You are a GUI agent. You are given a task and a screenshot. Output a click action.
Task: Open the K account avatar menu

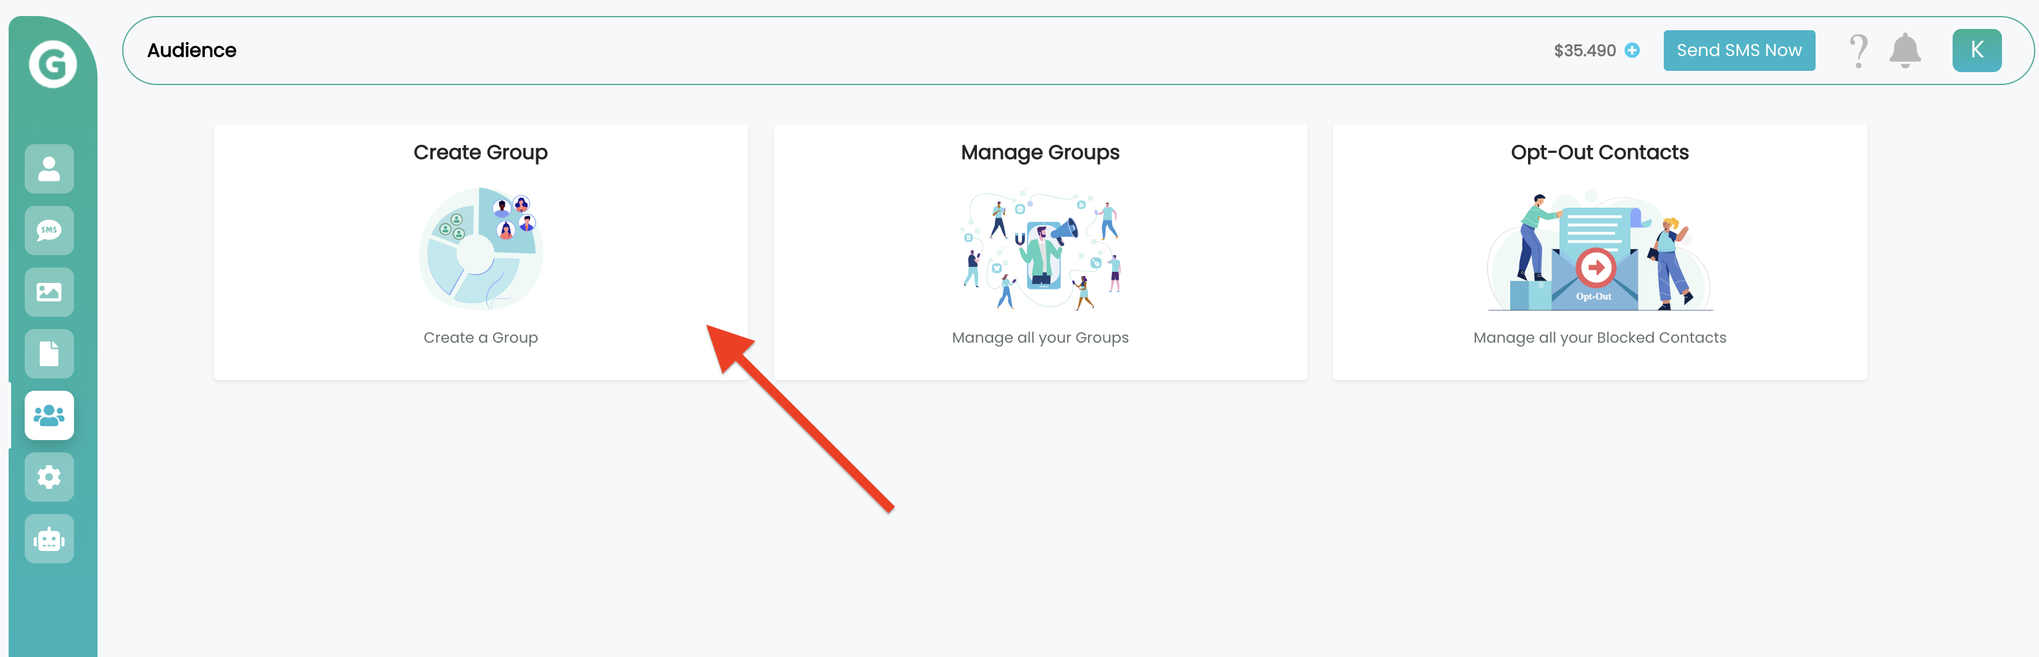click(x=1977, y=51)
